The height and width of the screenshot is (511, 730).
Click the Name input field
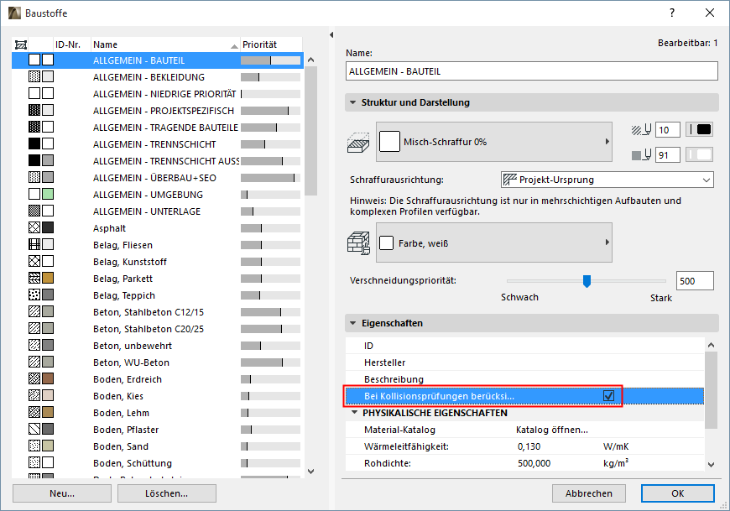click(x=532, y=71)
